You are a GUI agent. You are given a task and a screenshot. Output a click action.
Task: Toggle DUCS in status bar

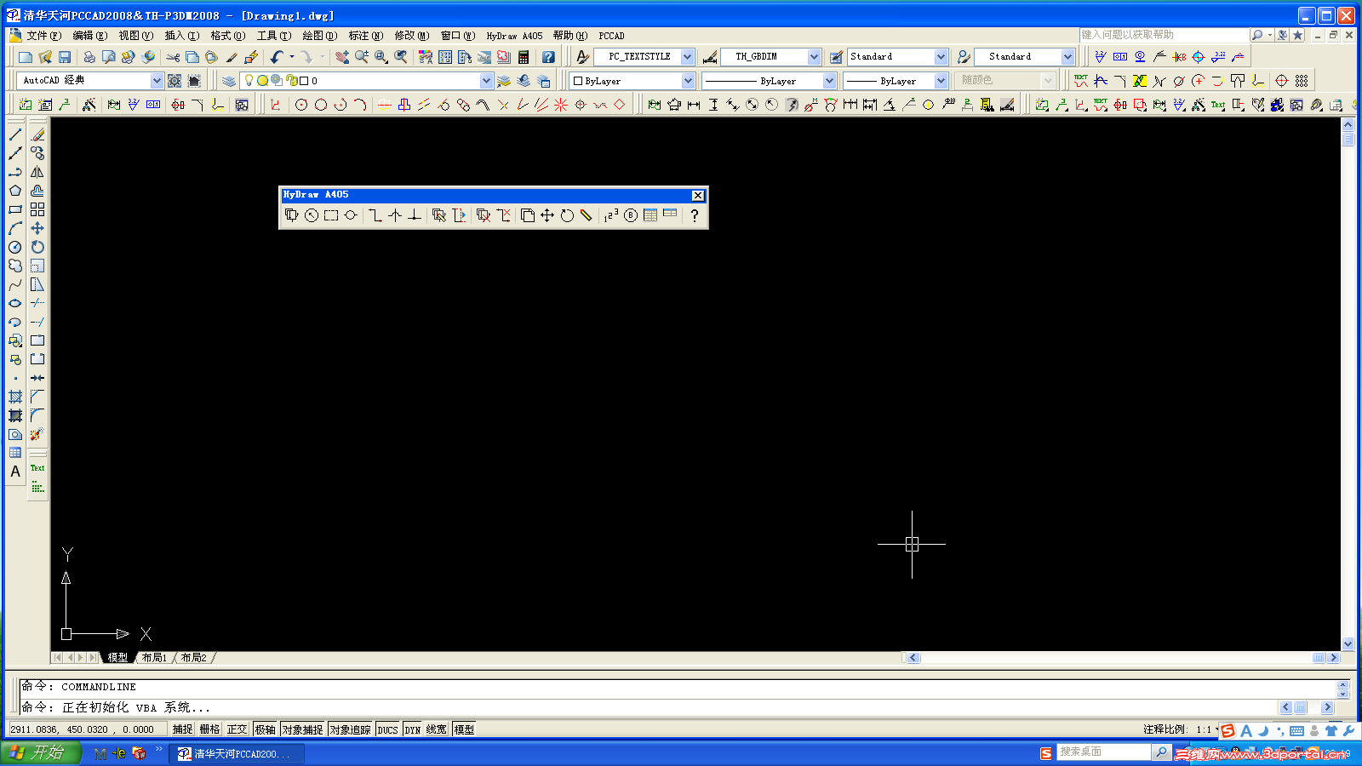388,729
